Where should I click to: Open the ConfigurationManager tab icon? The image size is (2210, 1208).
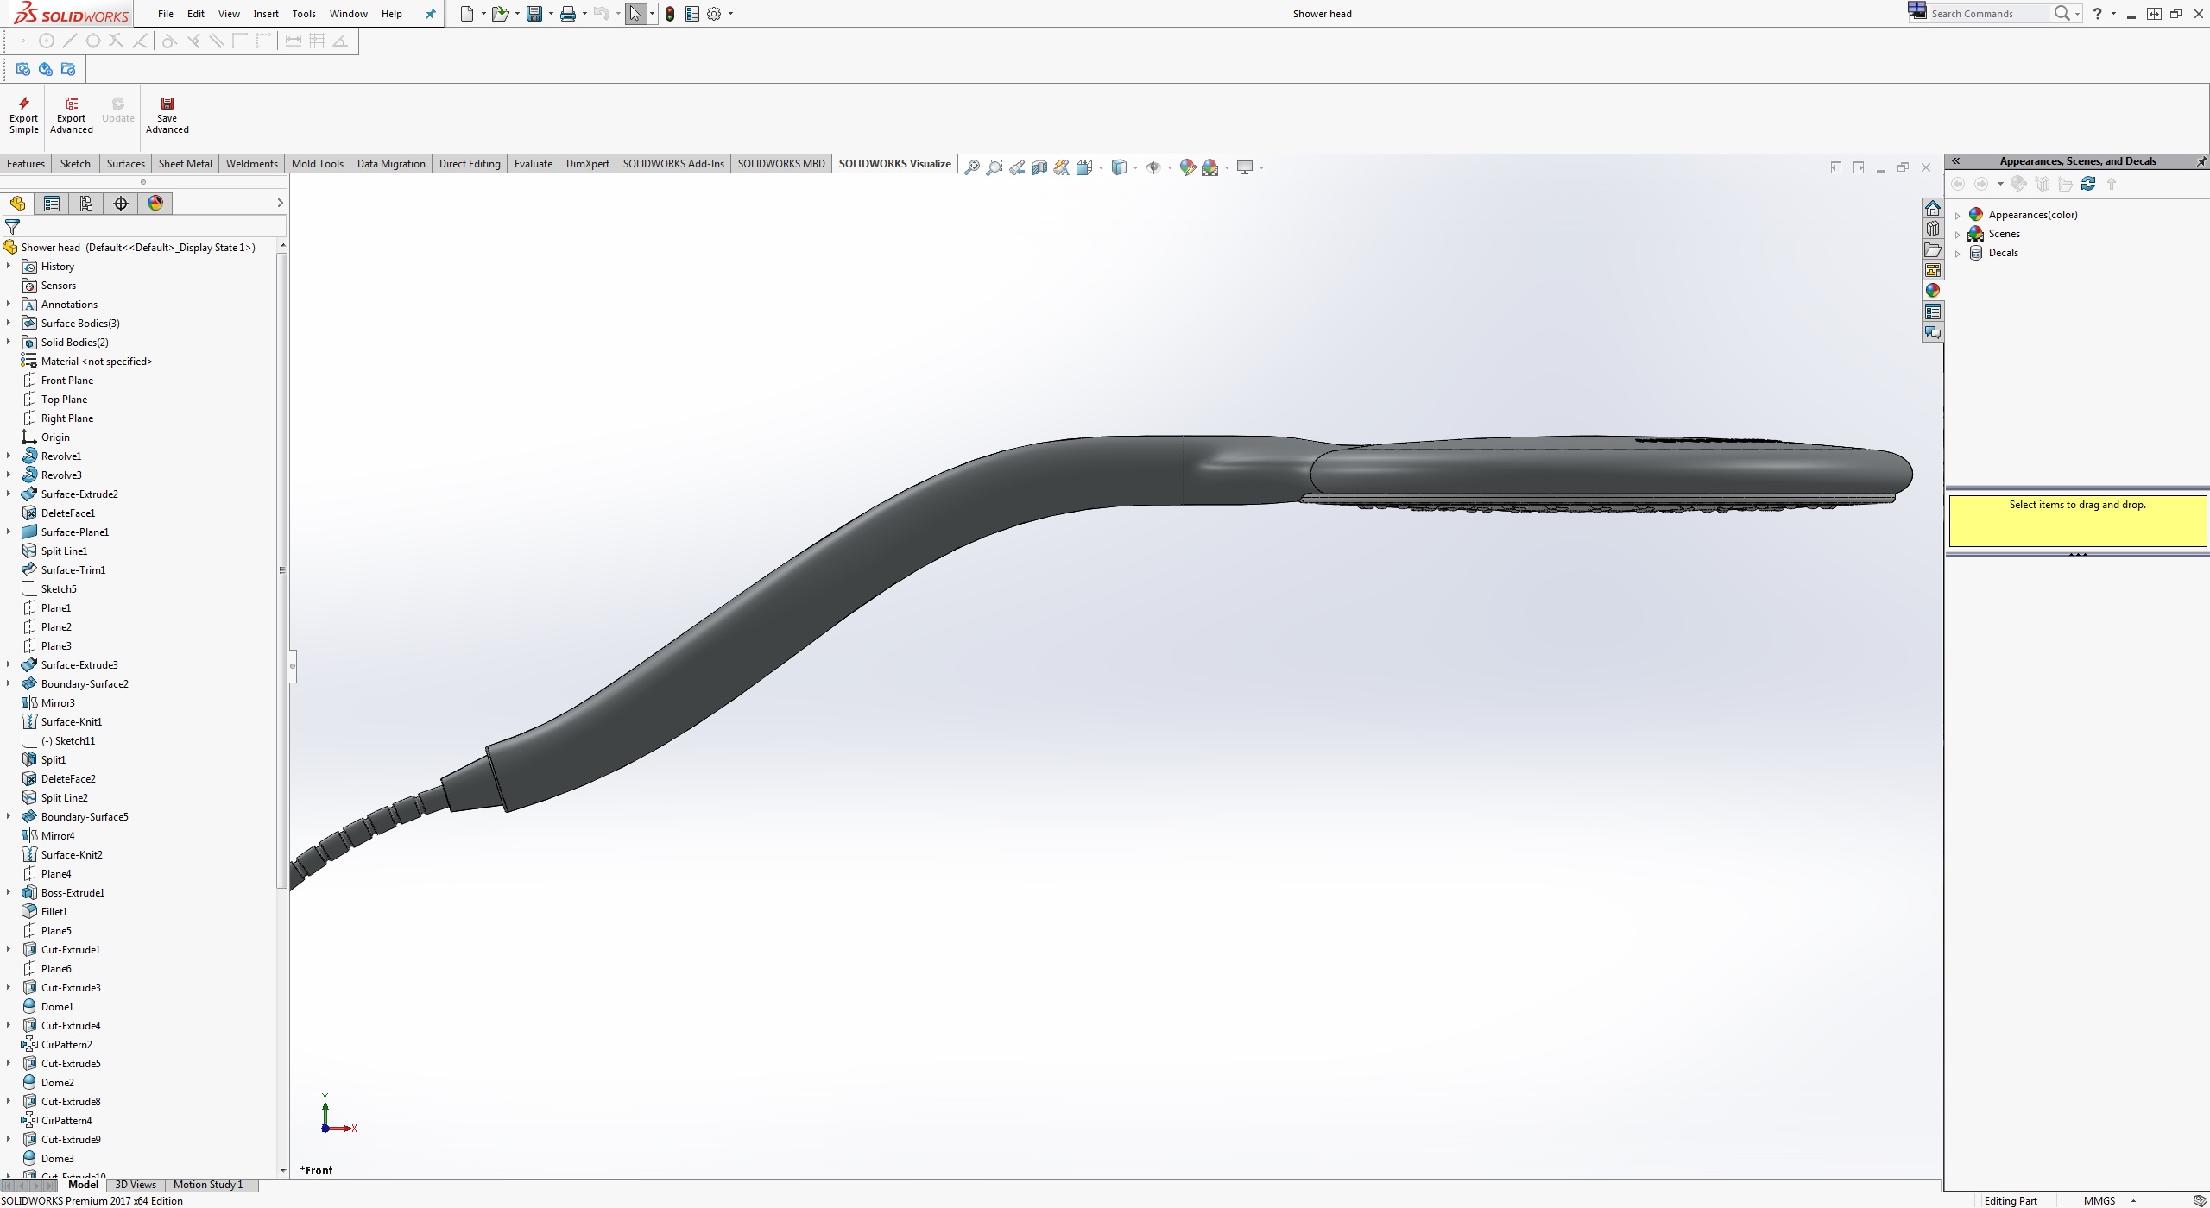pos(86,204)
